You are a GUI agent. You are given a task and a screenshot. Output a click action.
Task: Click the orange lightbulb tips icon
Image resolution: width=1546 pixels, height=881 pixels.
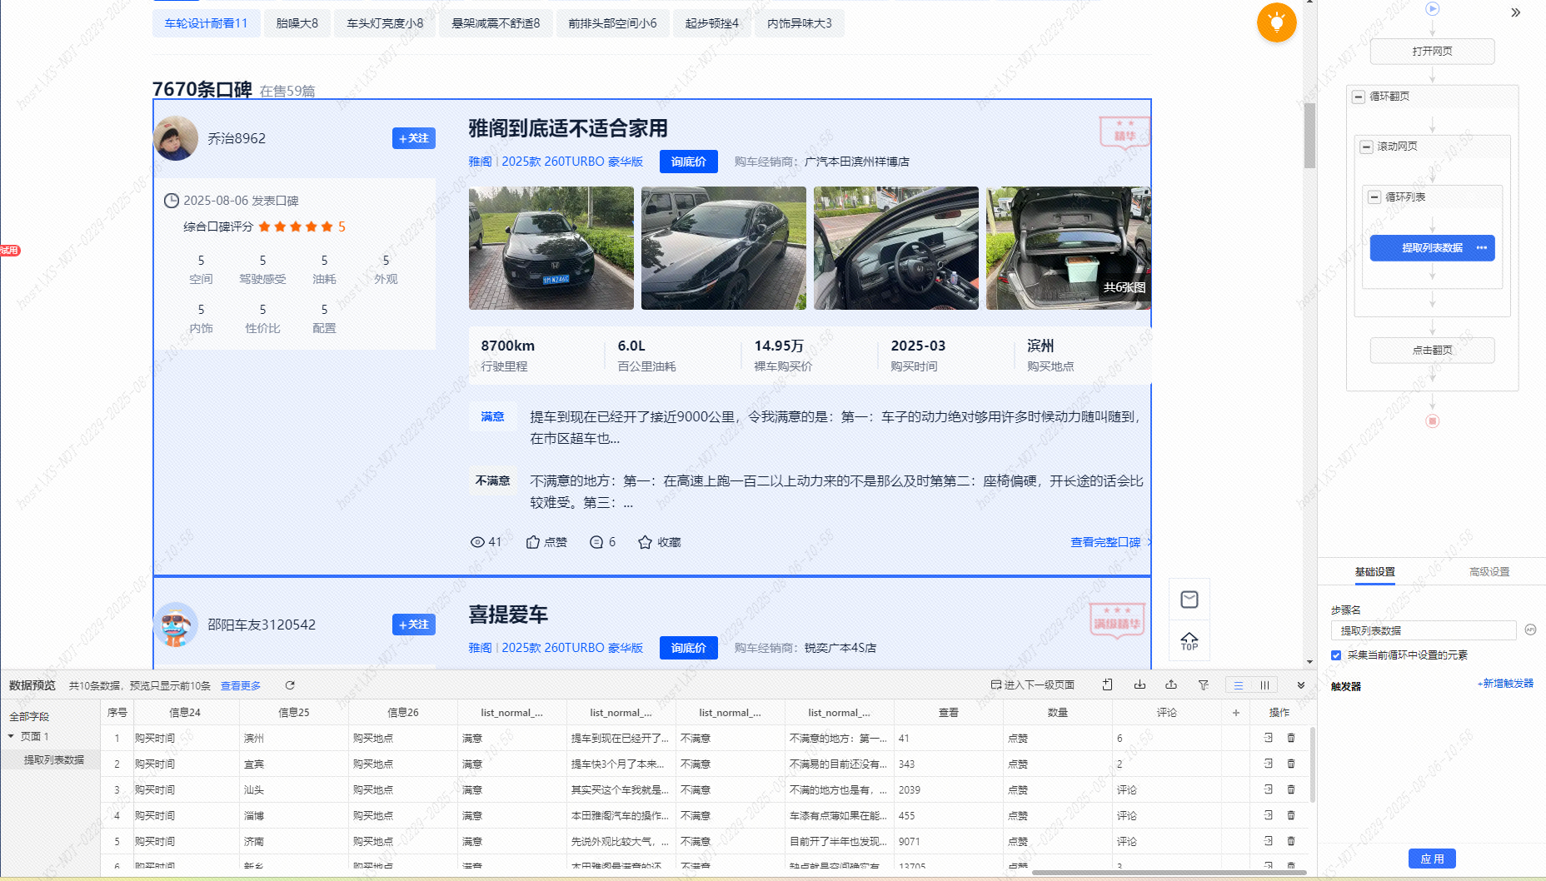coord(1276,22)
